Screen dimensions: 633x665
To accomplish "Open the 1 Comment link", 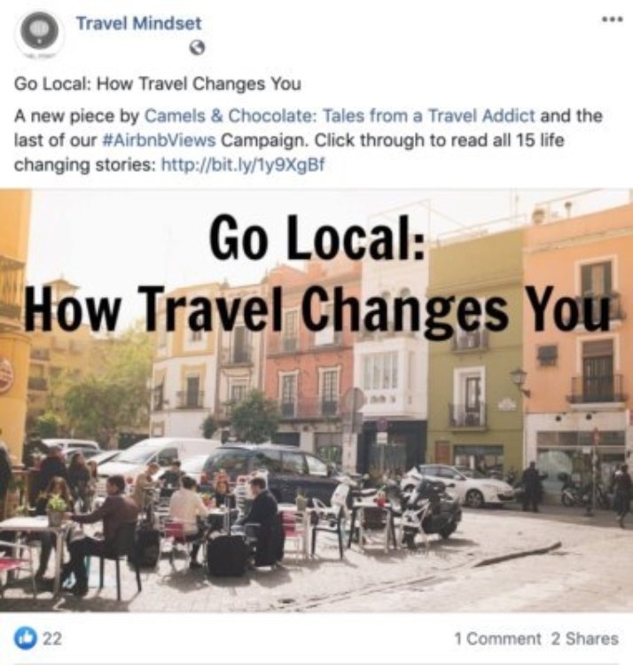I will pos(497,638).
